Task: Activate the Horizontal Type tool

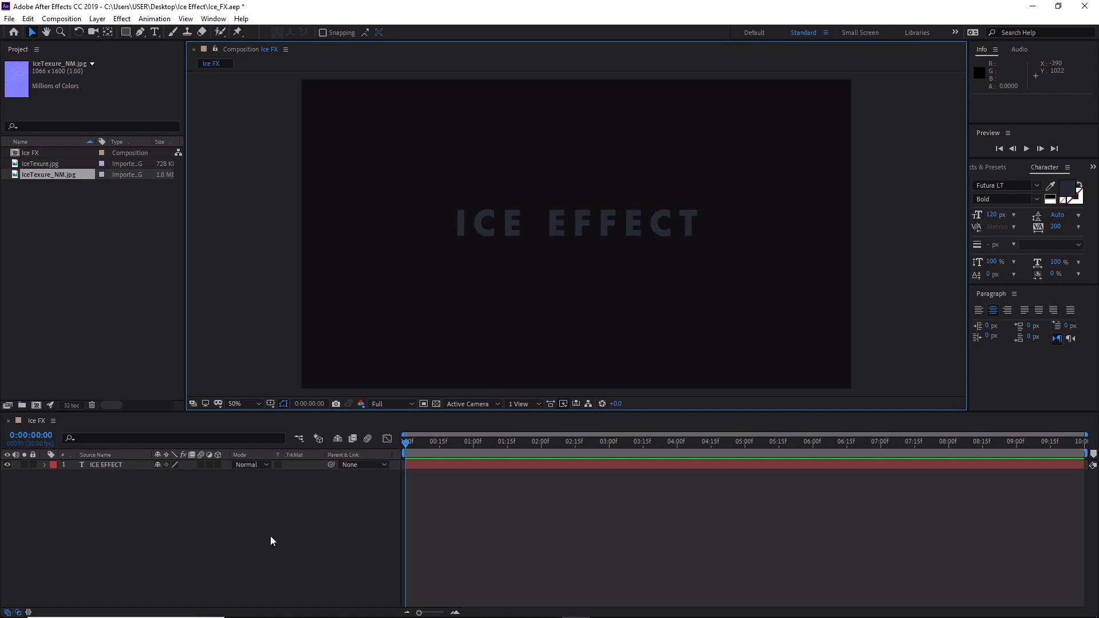Action: pos(155,32)
